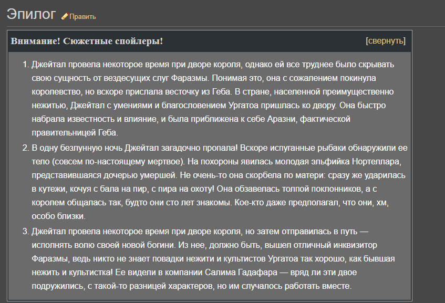Click the line starting подружились, с такой-то разницей

(x=192, y=286)
